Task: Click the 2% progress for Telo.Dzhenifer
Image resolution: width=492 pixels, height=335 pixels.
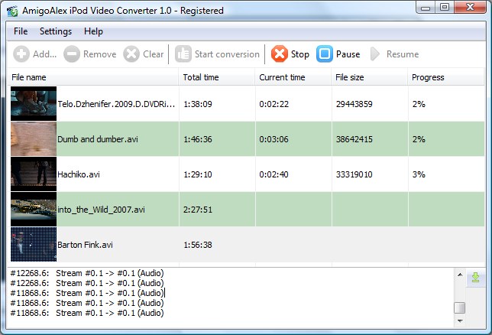Action: click(419, 104)
